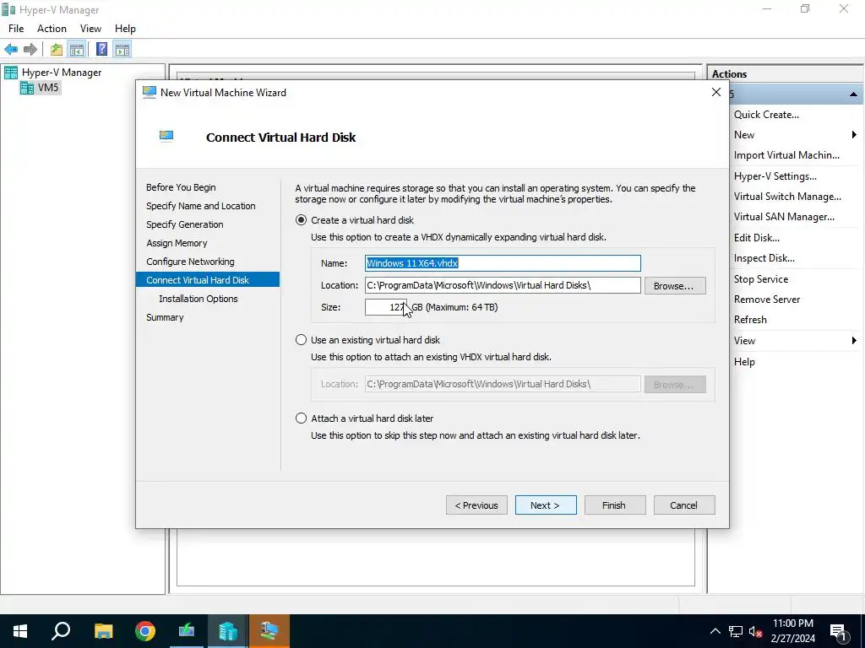Expand the New submenu arrow in Actions
The height and width of the screenshot is (648, 865).
[x=854, y=135]
